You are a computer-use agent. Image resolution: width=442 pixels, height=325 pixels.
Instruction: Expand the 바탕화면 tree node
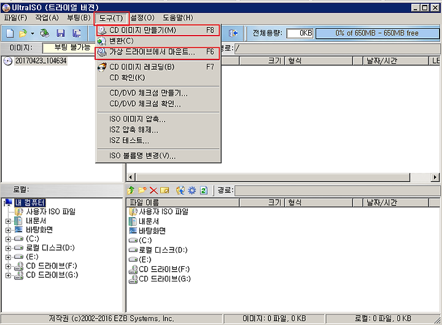pos(8,231)
